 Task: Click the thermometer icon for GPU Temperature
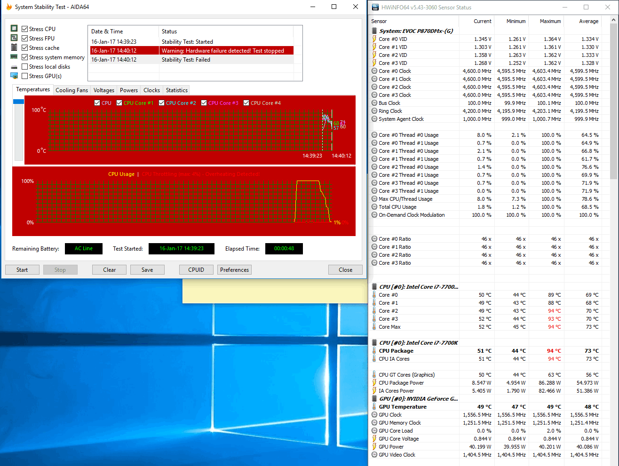(x=374, y=407)
